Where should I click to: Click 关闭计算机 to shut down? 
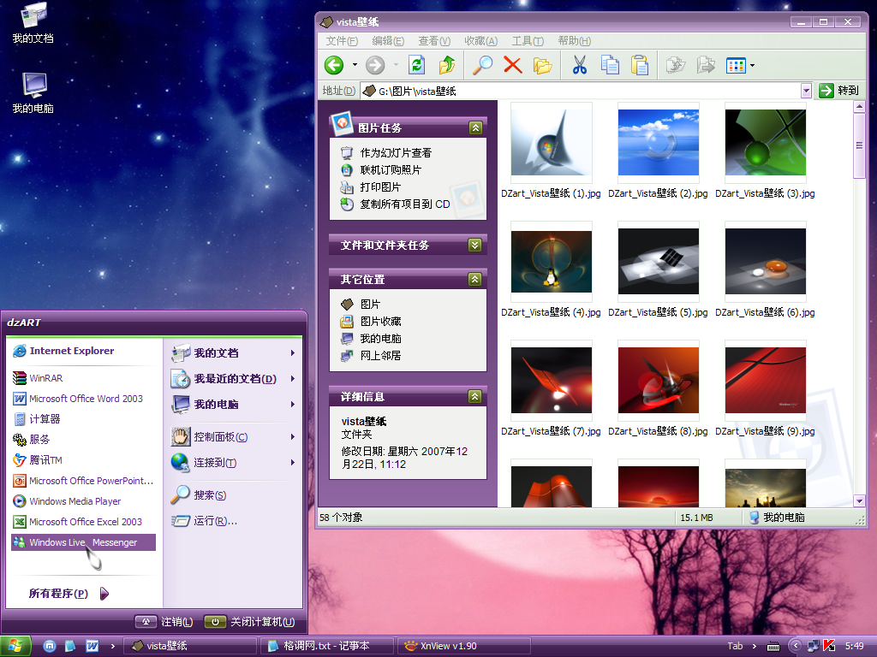(250, 622)
